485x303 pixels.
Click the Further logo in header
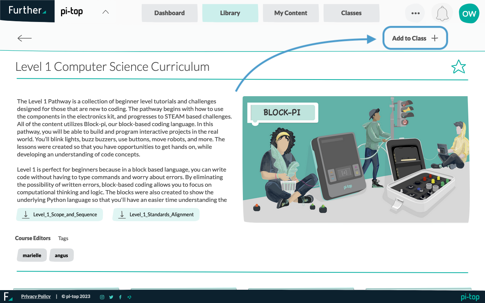click(x=27, y=11)
